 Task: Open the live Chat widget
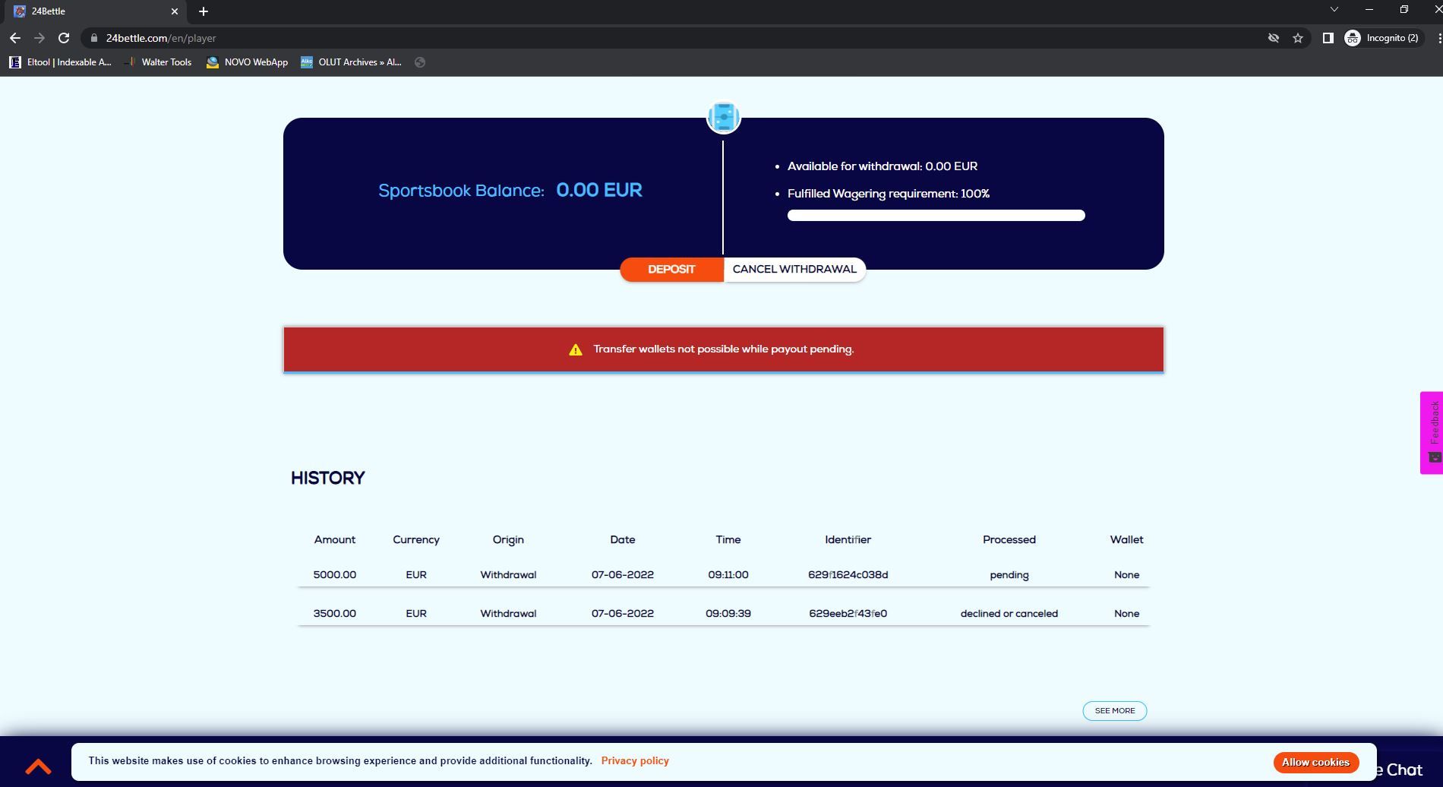pos(1401,770)
